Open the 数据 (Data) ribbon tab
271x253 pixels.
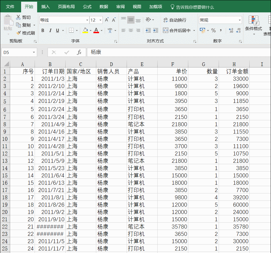(104, 7)
